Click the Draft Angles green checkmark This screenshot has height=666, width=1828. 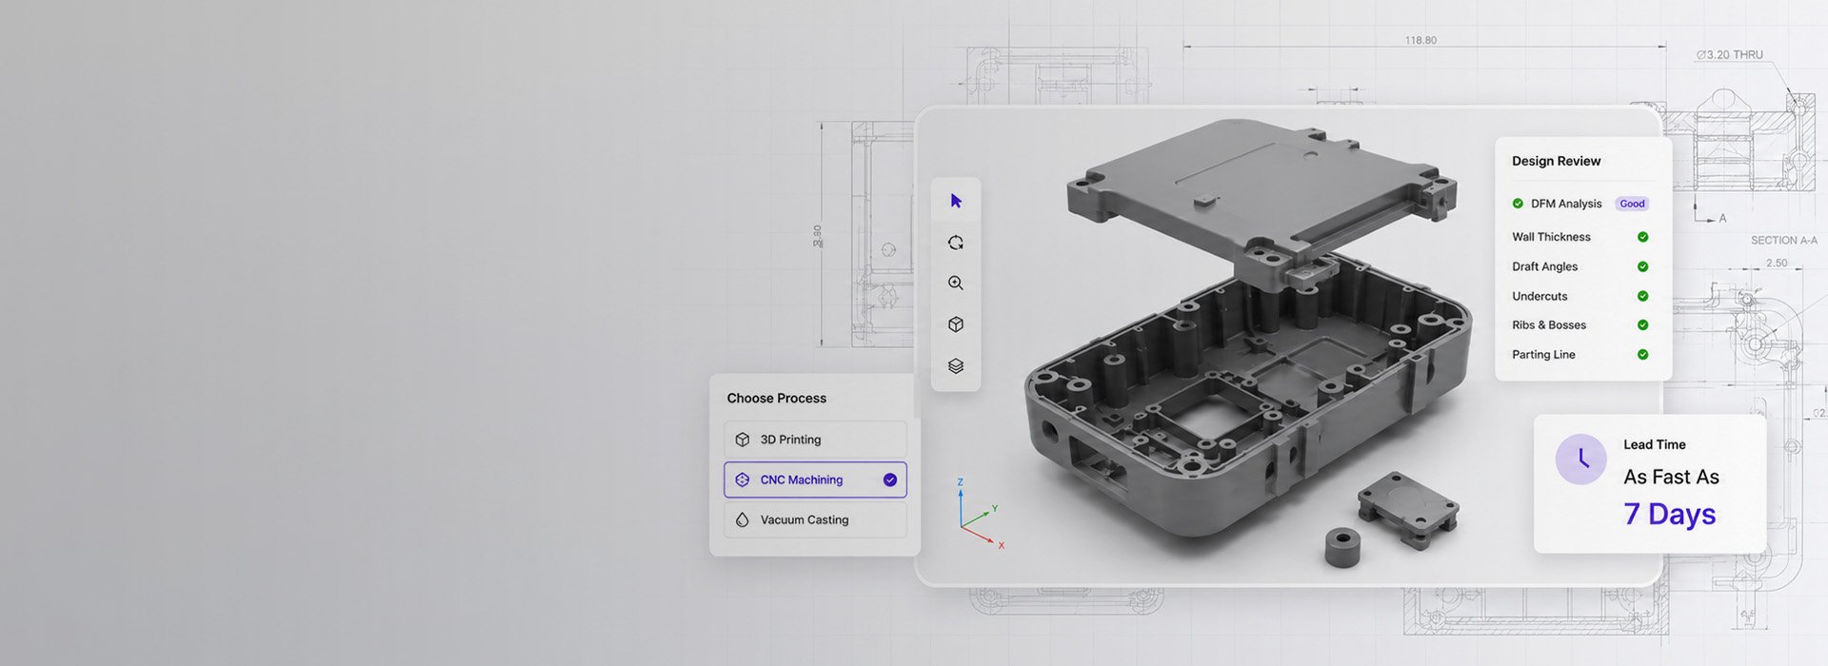[x=1642, y=266]
